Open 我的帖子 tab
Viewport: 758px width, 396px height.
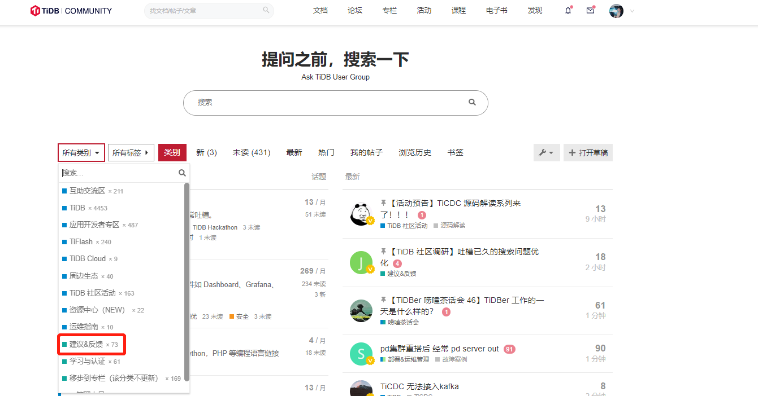366,152
